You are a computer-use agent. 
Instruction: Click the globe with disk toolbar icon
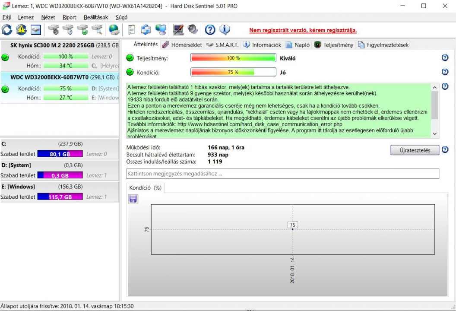[114, 29]
